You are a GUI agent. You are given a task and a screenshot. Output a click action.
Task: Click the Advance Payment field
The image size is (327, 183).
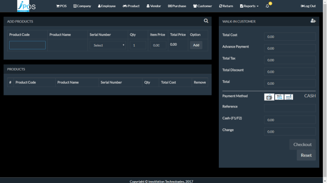tap(290, 48)
